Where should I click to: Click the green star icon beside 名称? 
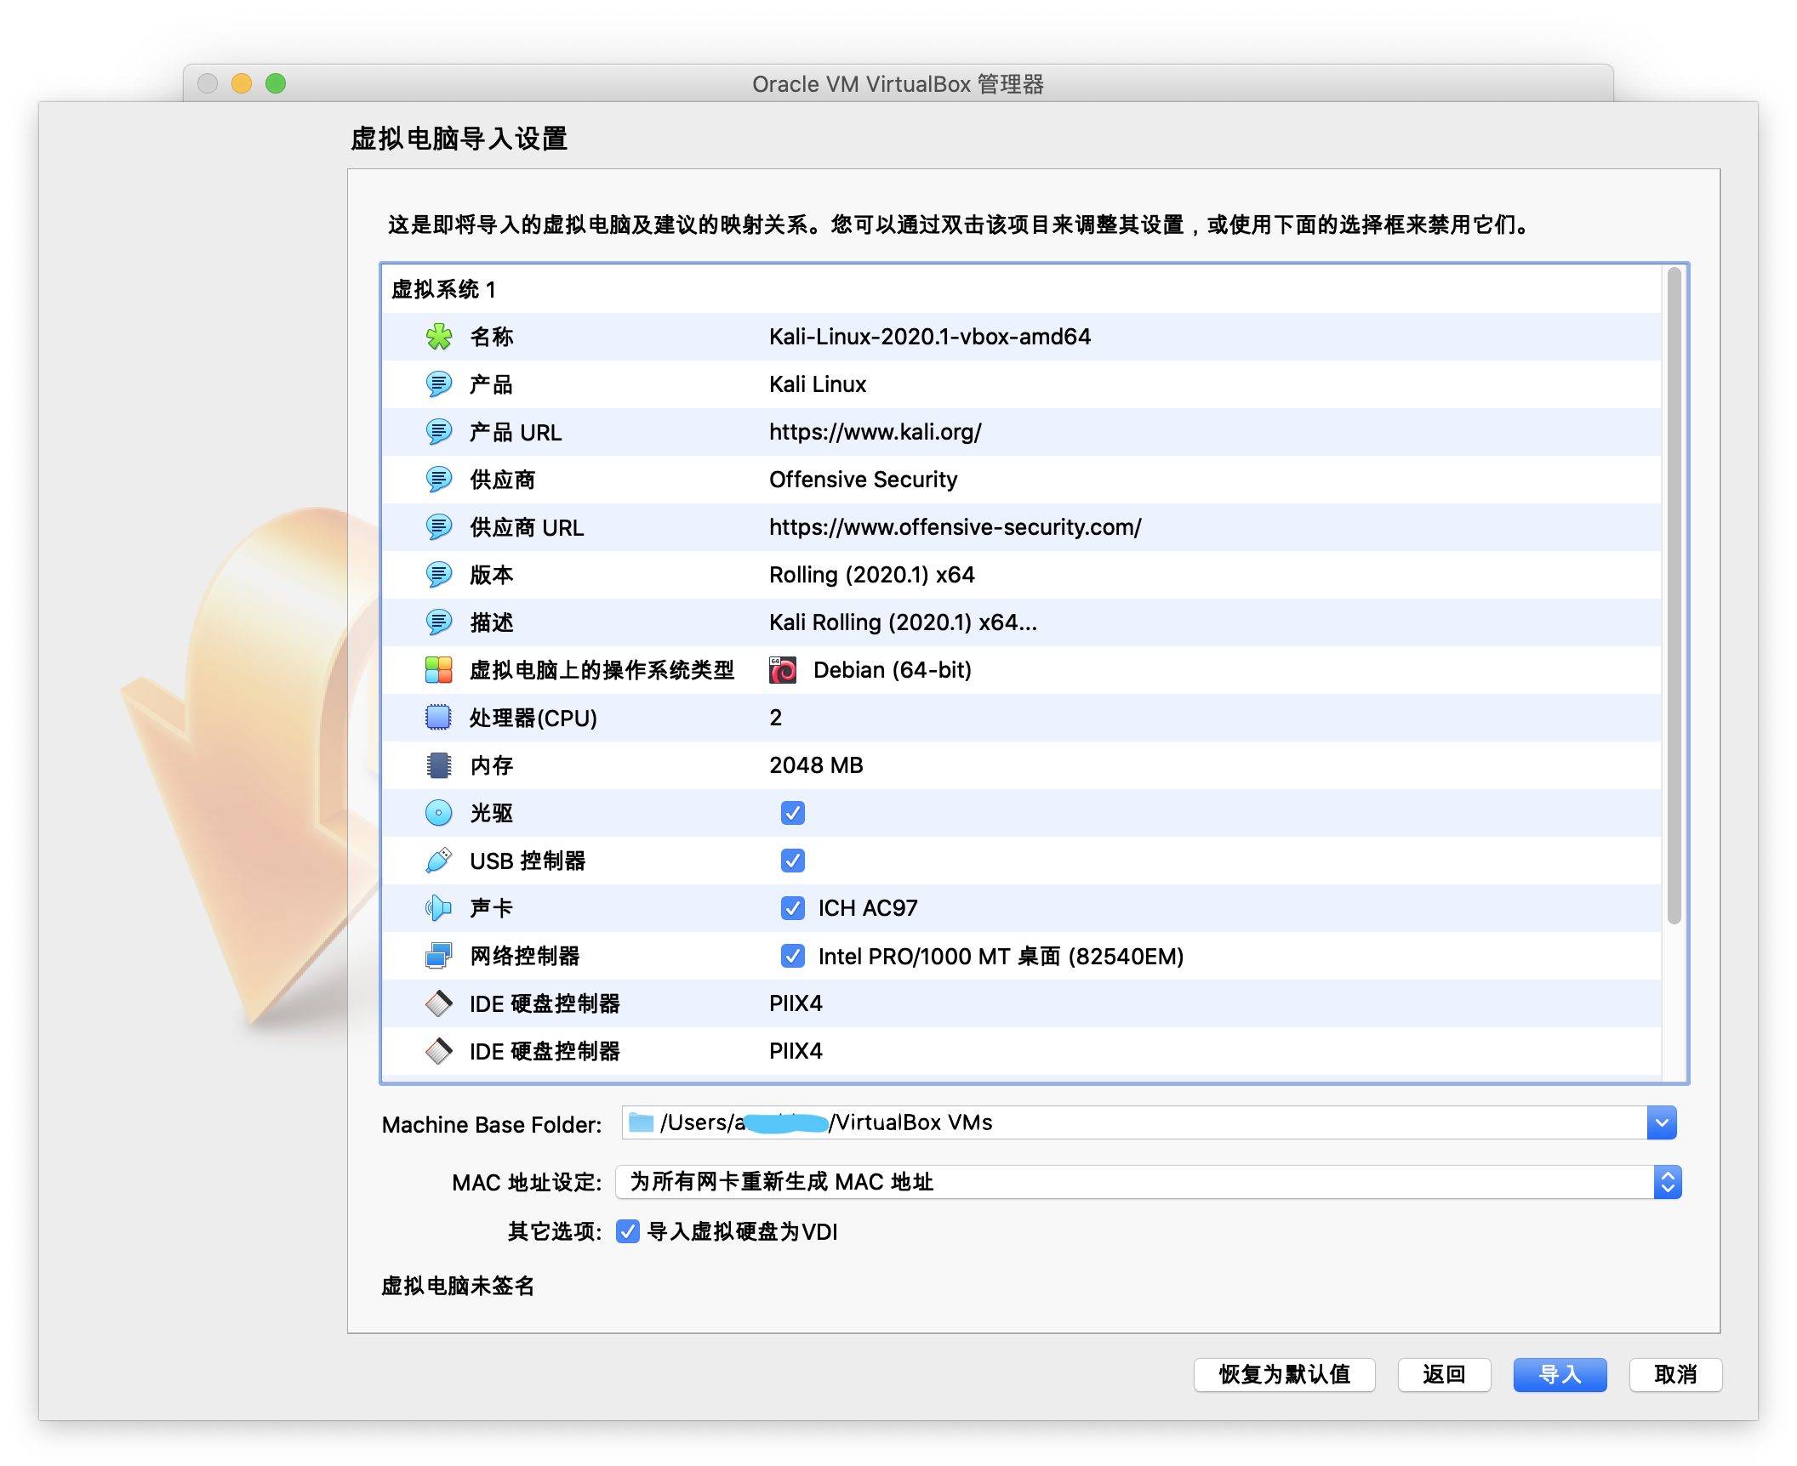[x=438, y=337]
